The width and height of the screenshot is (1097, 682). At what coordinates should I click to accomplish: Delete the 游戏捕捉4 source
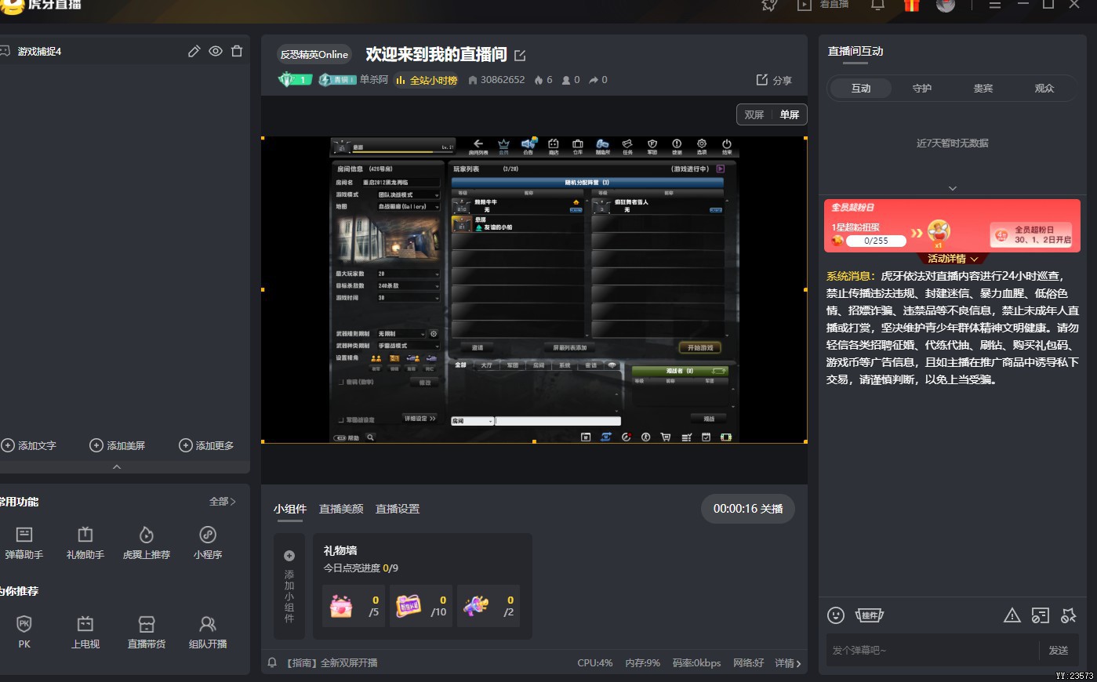(x=237, y=51)
